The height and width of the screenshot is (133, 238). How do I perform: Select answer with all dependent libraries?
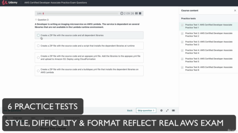click(x=89, y=35)
